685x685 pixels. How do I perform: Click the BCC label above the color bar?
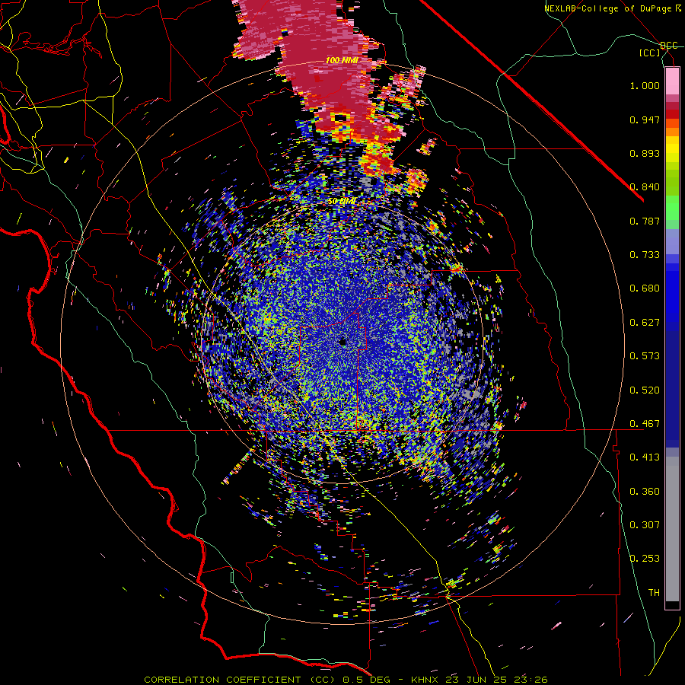pyautogui.click(x=668, y=46)
